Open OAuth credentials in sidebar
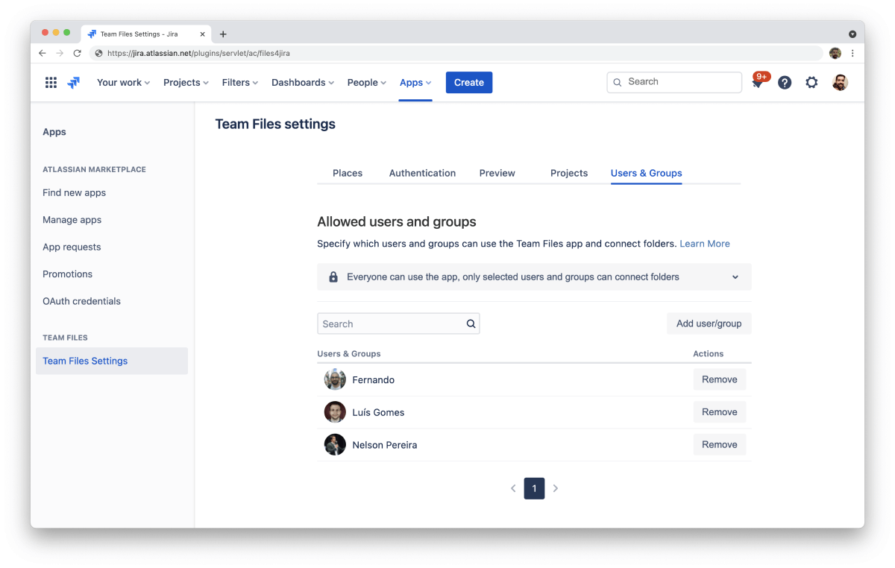This screenshot has width=895, height=568. coord(82,301)
